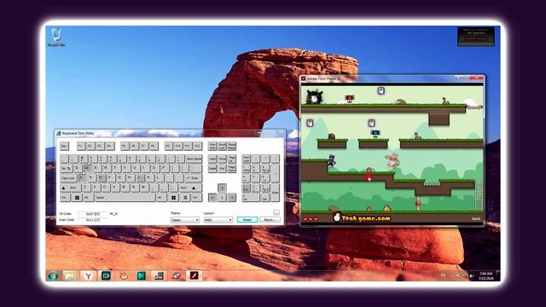Open the Recycle Bin desktop icon
Screen dimensions: 546x307
tap(56, 38)
